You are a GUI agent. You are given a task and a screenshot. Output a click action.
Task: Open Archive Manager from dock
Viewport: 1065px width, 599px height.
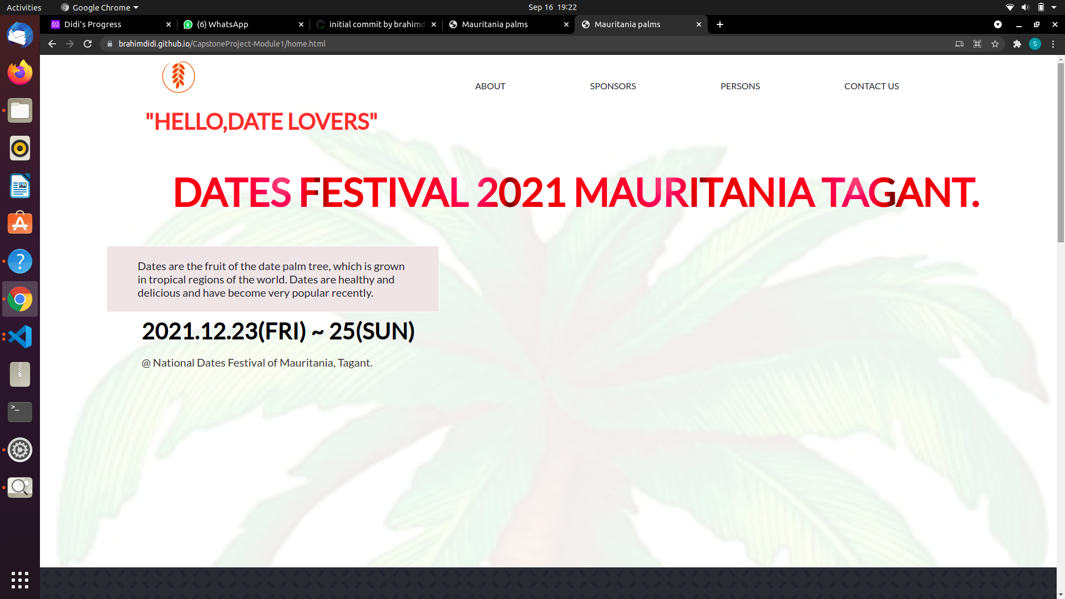pos(20,374)
